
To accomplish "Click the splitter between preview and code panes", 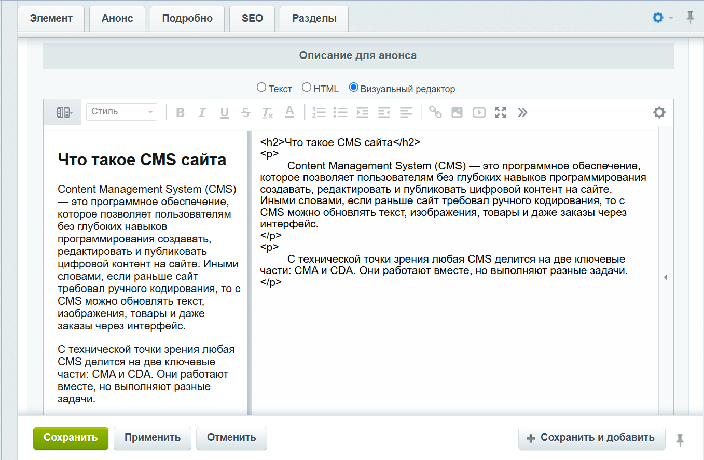I will click(x=250, y=273).
